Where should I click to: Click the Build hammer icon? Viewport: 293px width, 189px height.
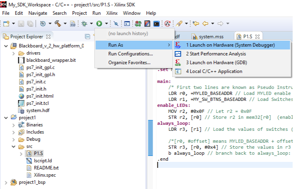coord(58,24)
